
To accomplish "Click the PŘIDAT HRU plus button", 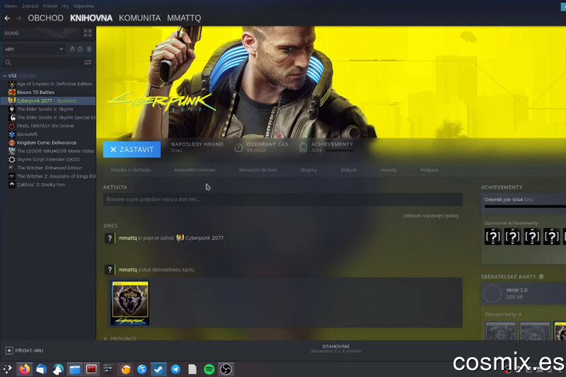I will click(9, 350).
